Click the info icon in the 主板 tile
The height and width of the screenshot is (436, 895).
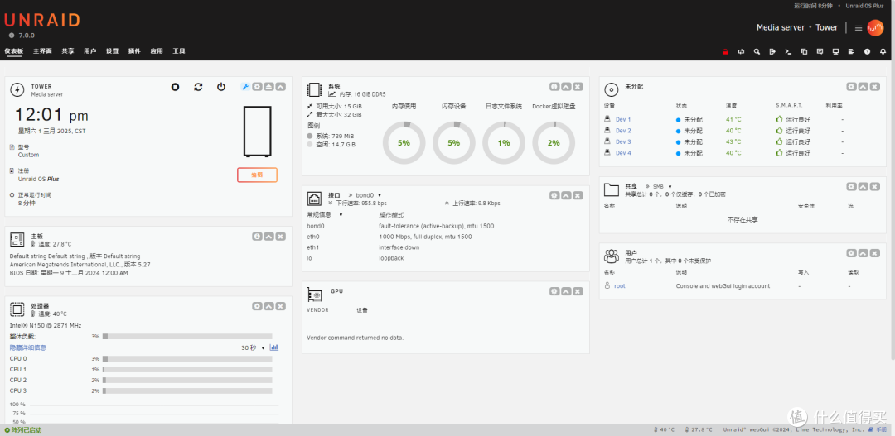pos(257,236)
